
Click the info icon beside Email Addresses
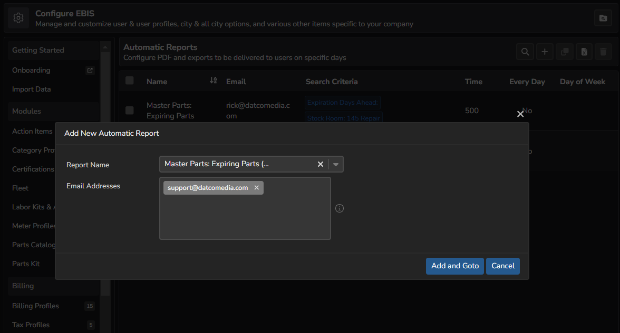click(339, 208)
